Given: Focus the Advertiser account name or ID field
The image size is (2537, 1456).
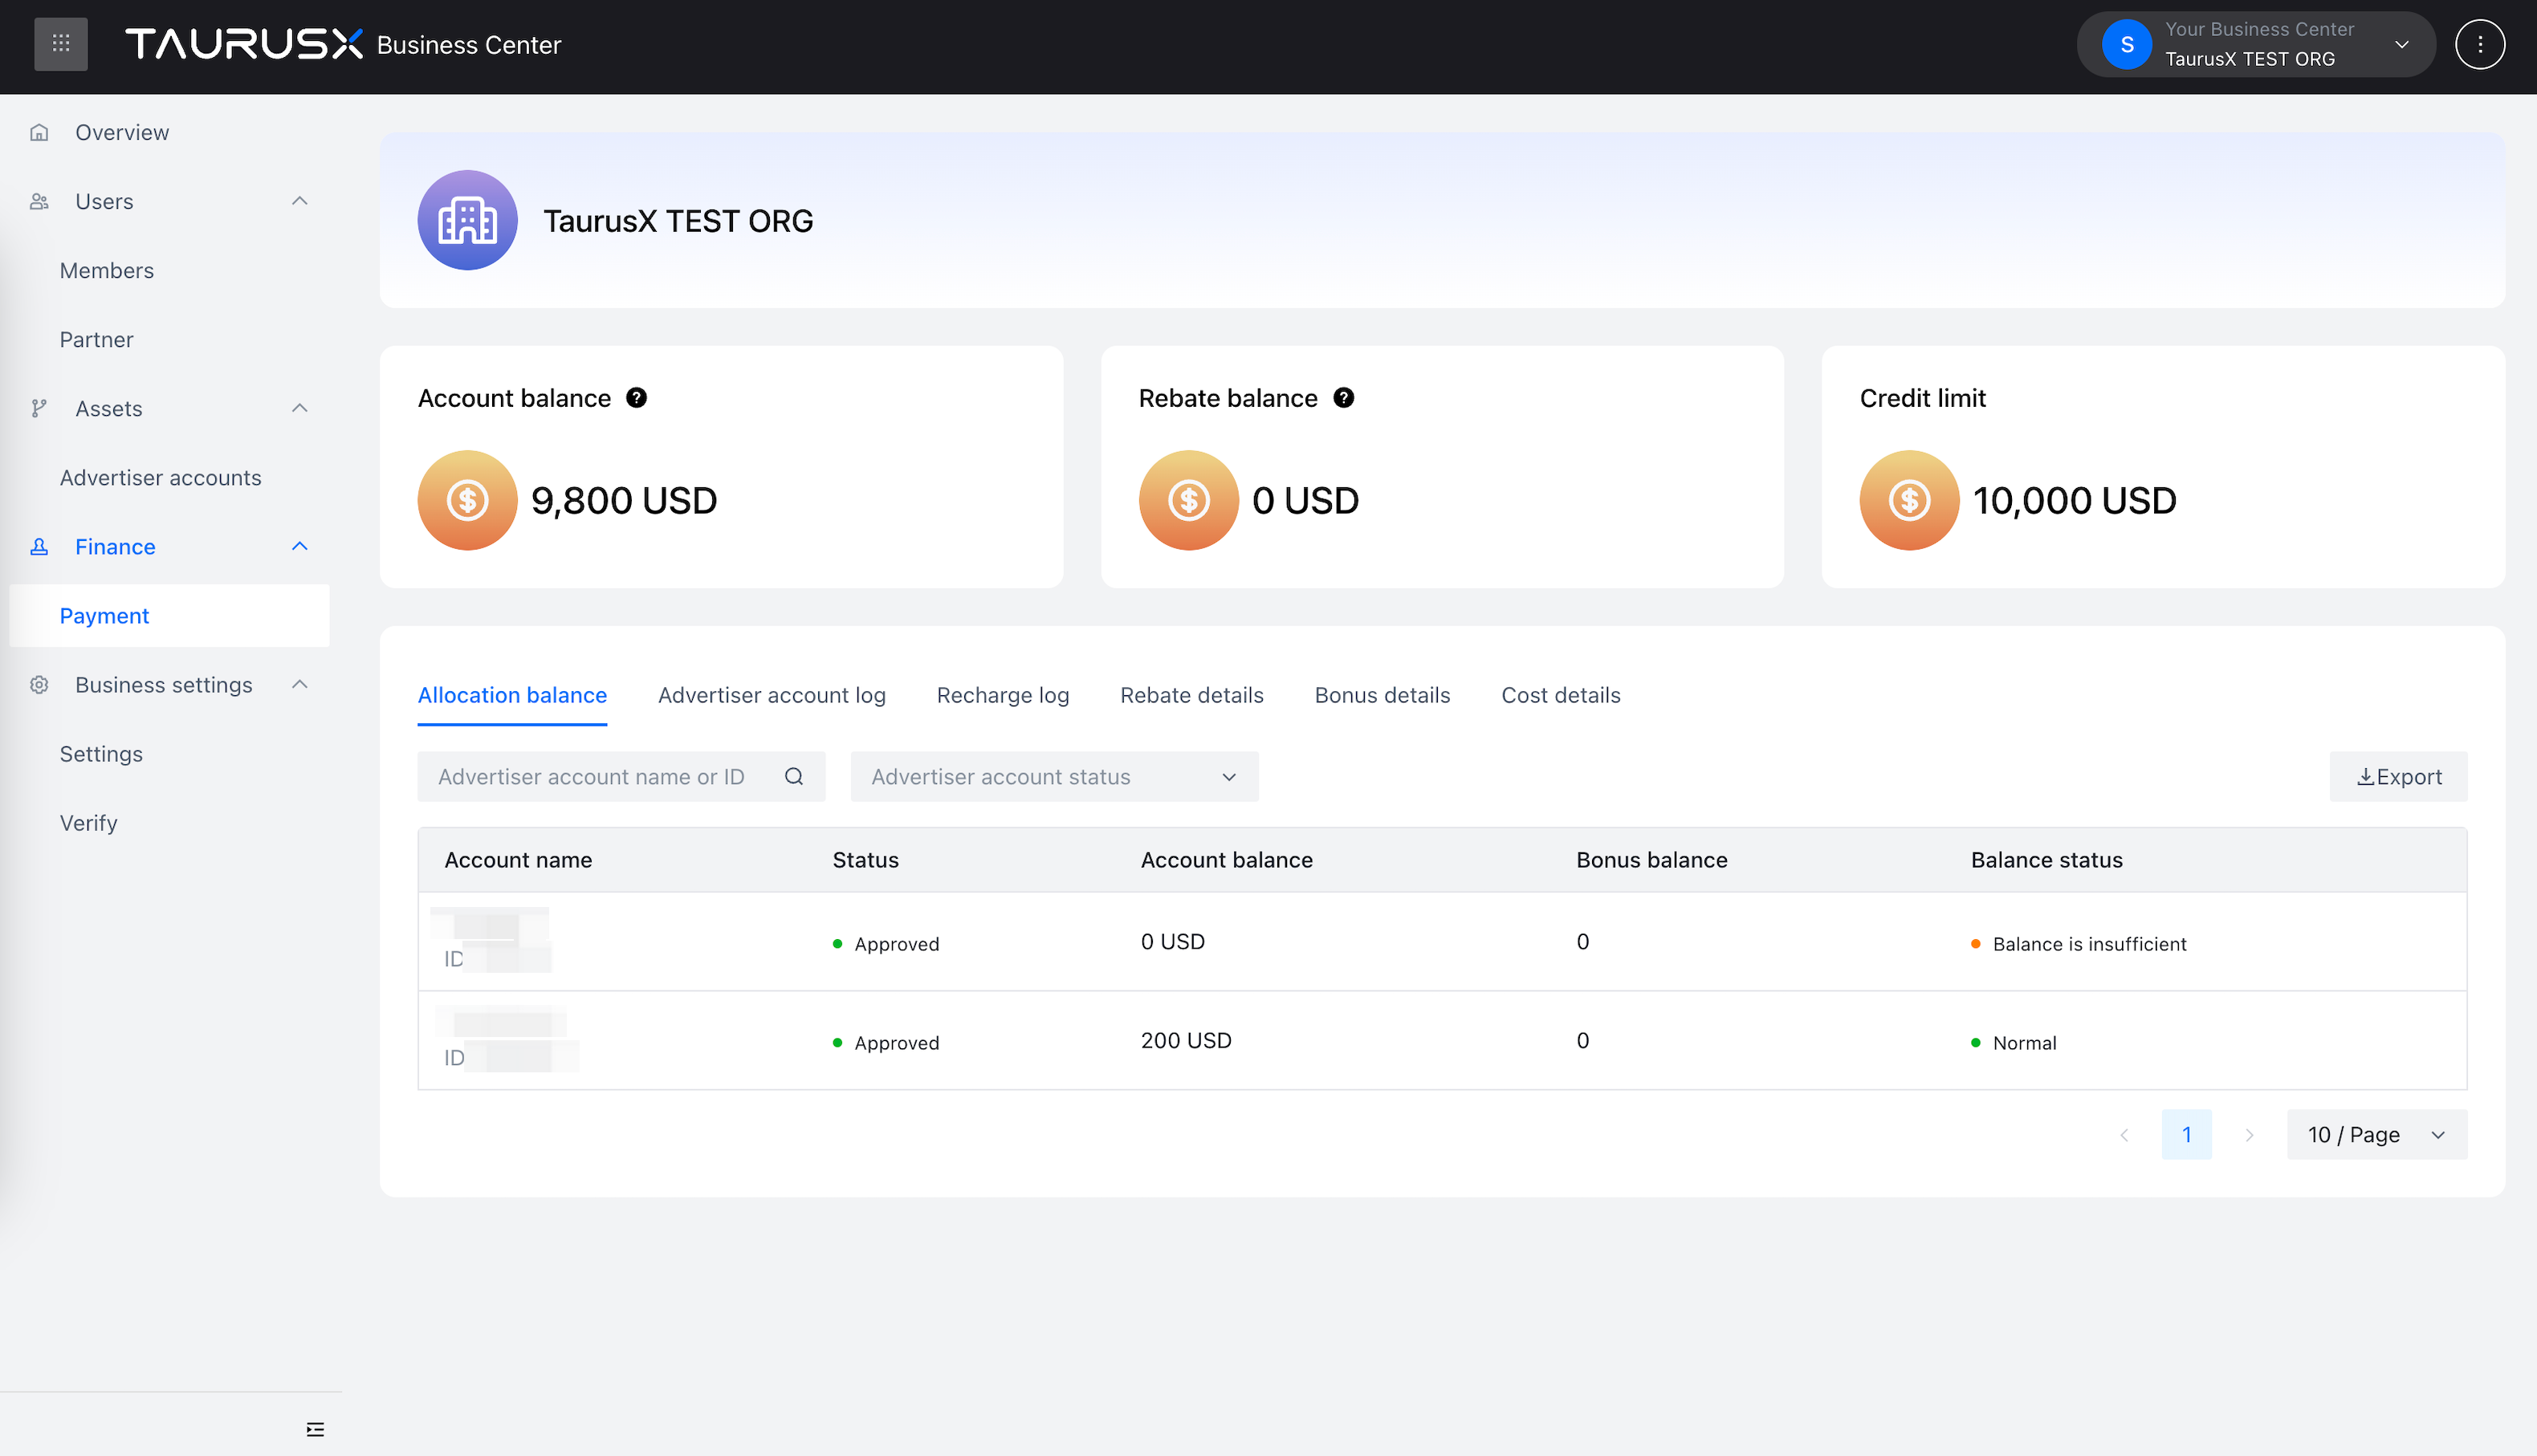Looking at the screenshot, I should pos(621,776).
